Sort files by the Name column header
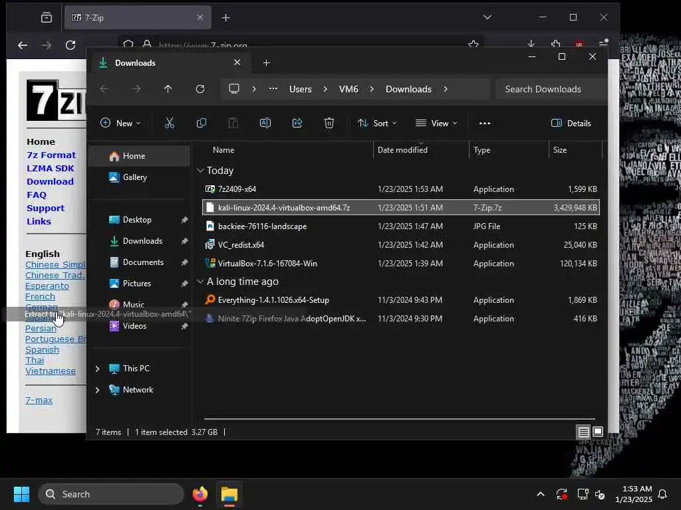 223,149
